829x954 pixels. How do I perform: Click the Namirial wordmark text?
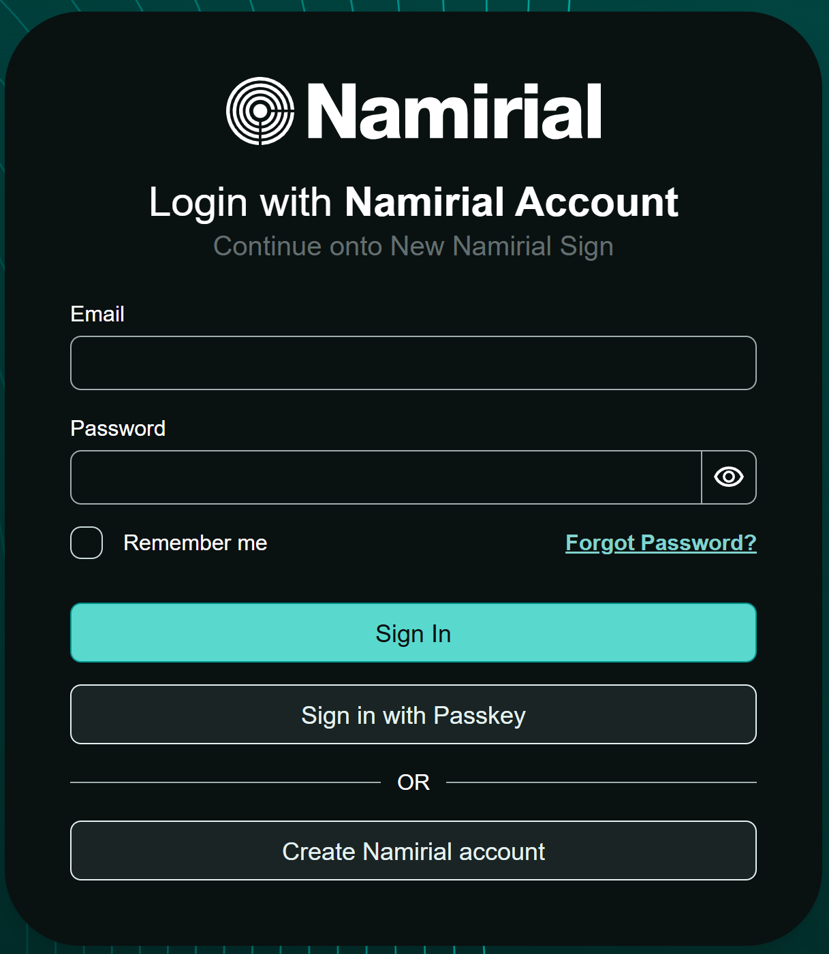(454, 112)
